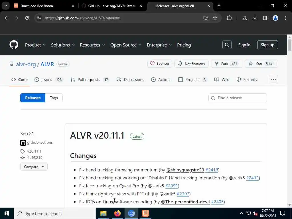Click the Windows search box
292x219 pixels.
pos(55,213)
